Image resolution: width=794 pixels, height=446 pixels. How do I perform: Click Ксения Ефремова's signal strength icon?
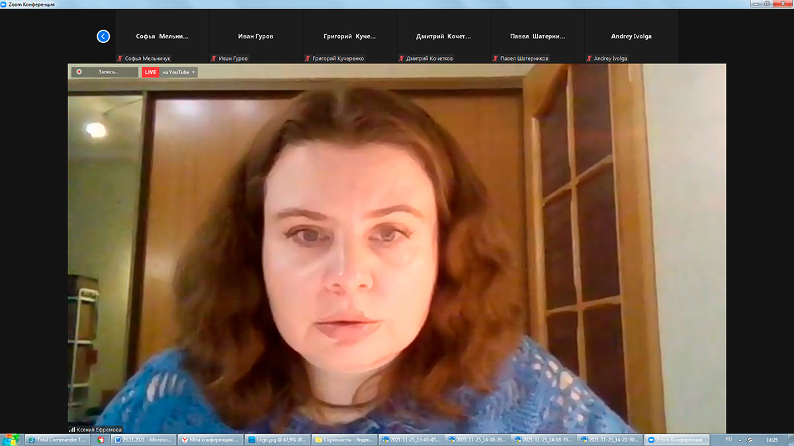point(72,429)
